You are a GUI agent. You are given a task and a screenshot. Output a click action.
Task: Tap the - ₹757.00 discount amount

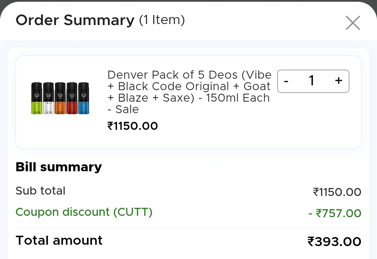pyautogui.click(x=335, y=213)
